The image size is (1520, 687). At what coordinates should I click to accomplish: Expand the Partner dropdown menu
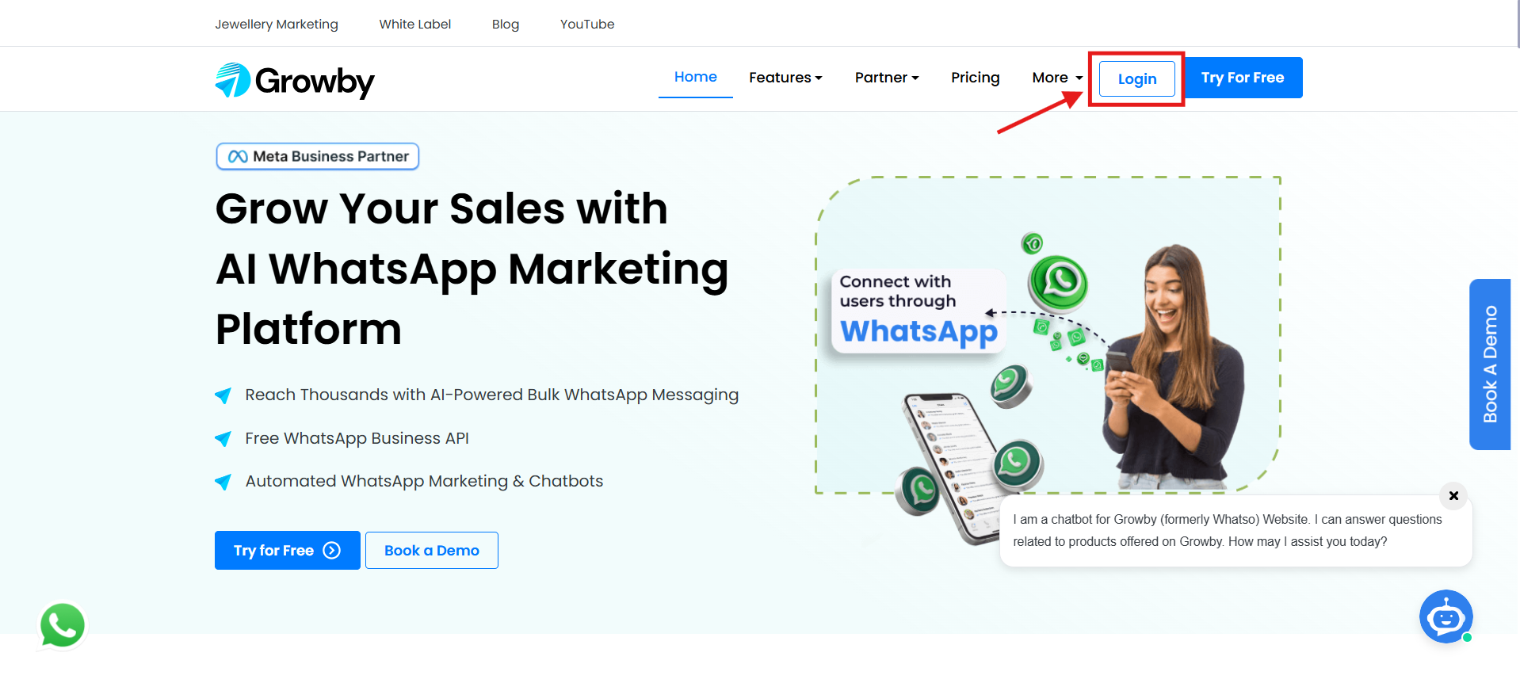[x=887, y=78]
